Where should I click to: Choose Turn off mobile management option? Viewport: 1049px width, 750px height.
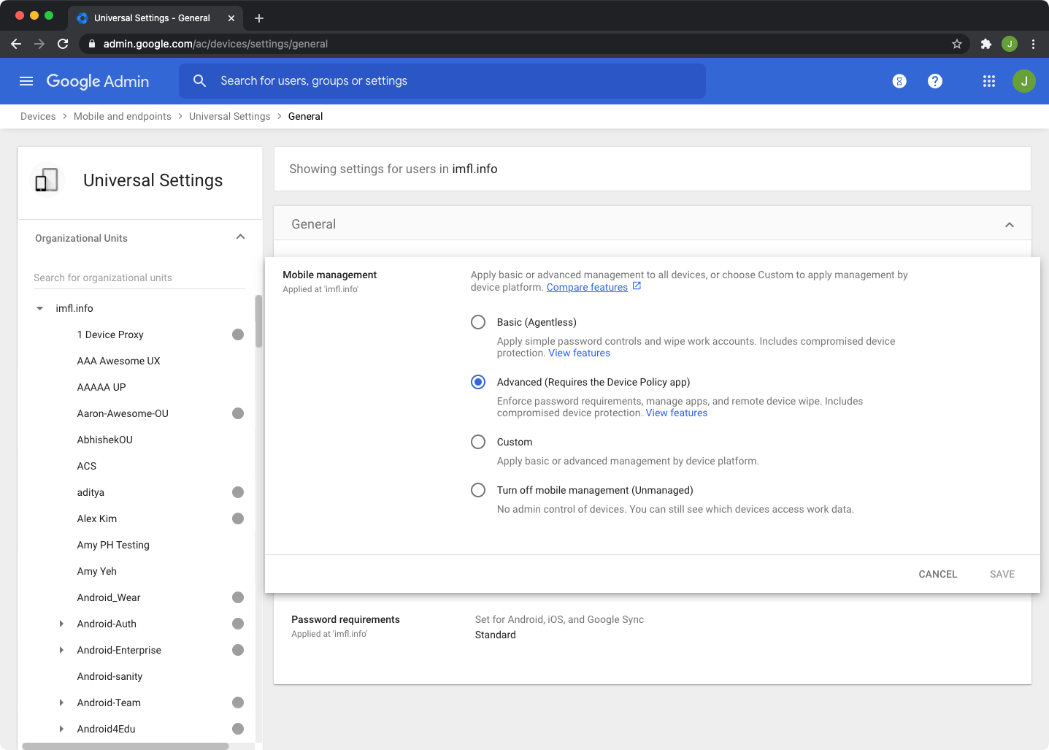478,490
